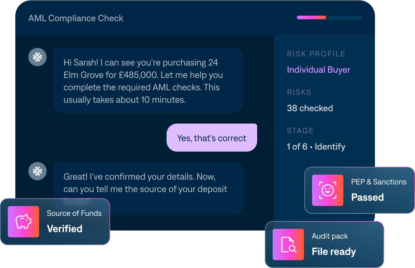Click the gradient-filled part of the progress bar

tap(311, 18)
